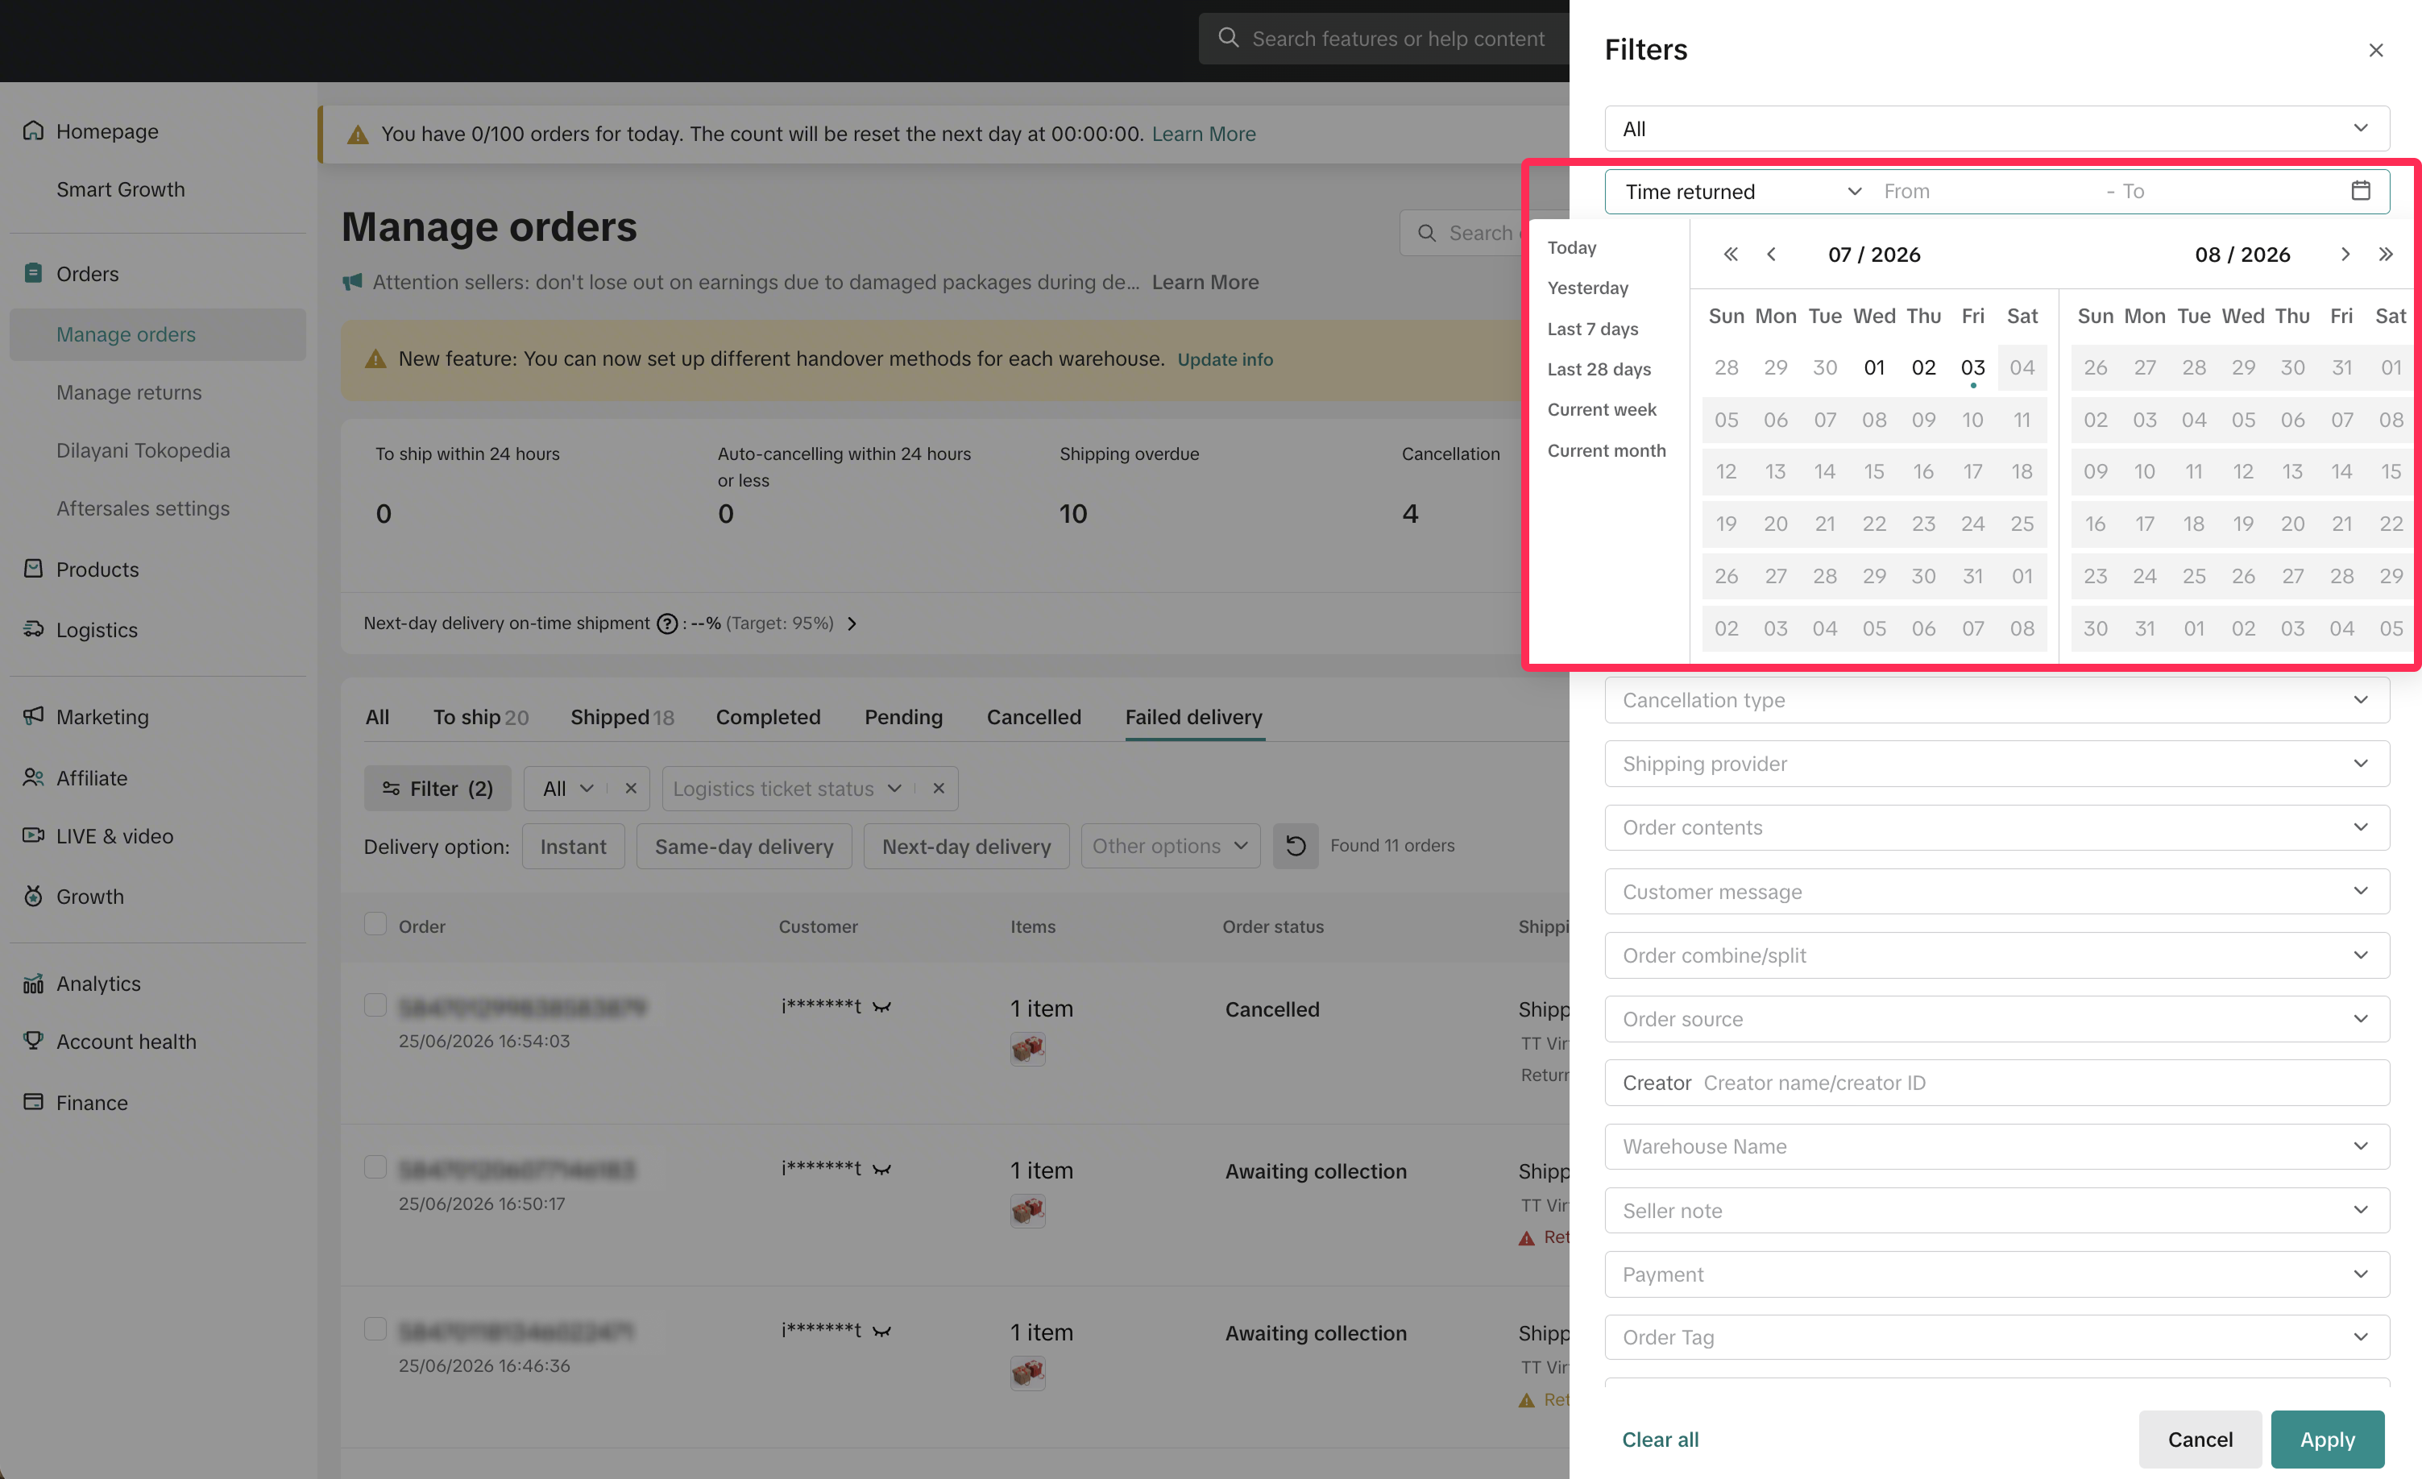The width and height of the screenshot is (2422, 1479).
Task: Click the Account health trophy icon
Action: (33, 1041)
